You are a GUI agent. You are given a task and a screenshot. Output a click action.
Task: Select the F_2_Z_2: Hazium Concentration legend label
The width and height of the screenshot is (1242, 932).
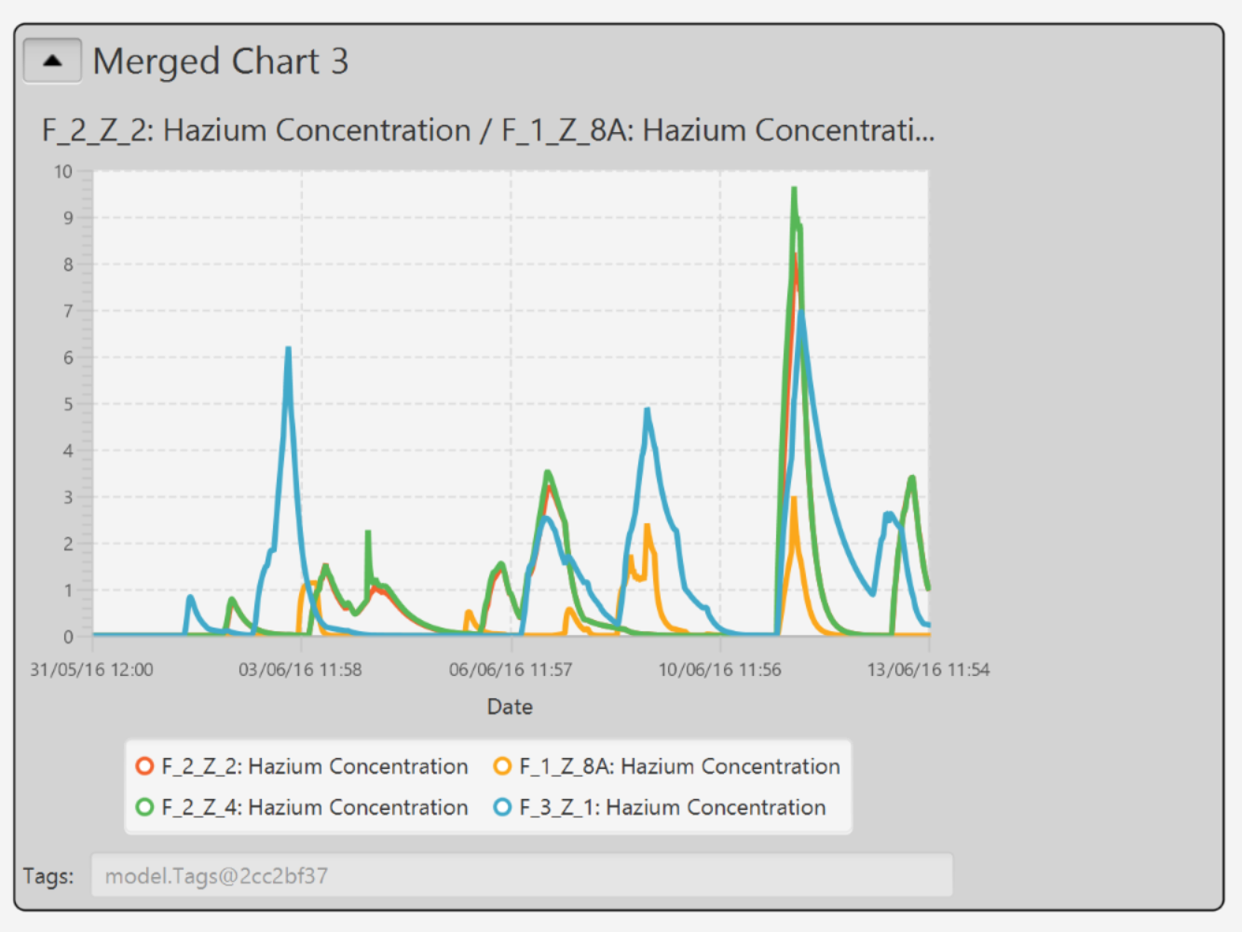pyautogui.click(x=314, y=766)
